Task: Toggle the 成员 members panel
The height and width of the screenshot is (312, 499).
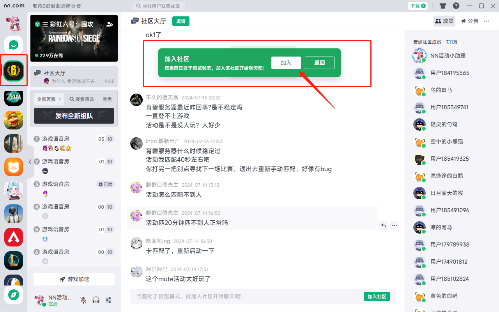Action: 444,21
